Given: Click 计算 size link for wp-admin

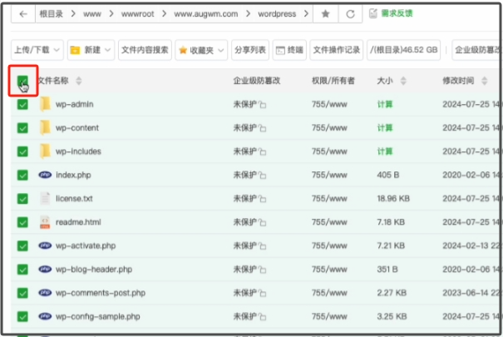Looking at the screenshot, I should coord(385,105).
